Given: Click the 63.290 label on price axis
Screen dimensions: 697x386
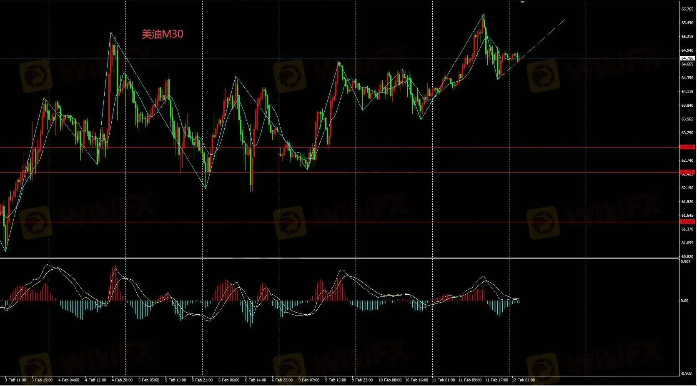Looking at the screenshot, I should (687, 133).
